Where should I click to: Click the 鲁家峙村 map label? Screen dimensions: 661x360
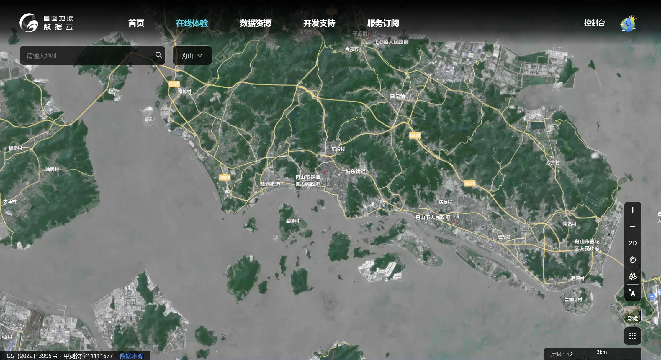coord(573,299)
